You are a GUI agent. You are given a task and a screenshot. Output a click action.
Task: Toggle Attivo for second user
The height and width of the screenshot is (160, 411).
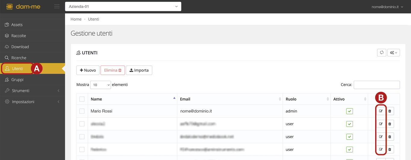pos(349,124)
